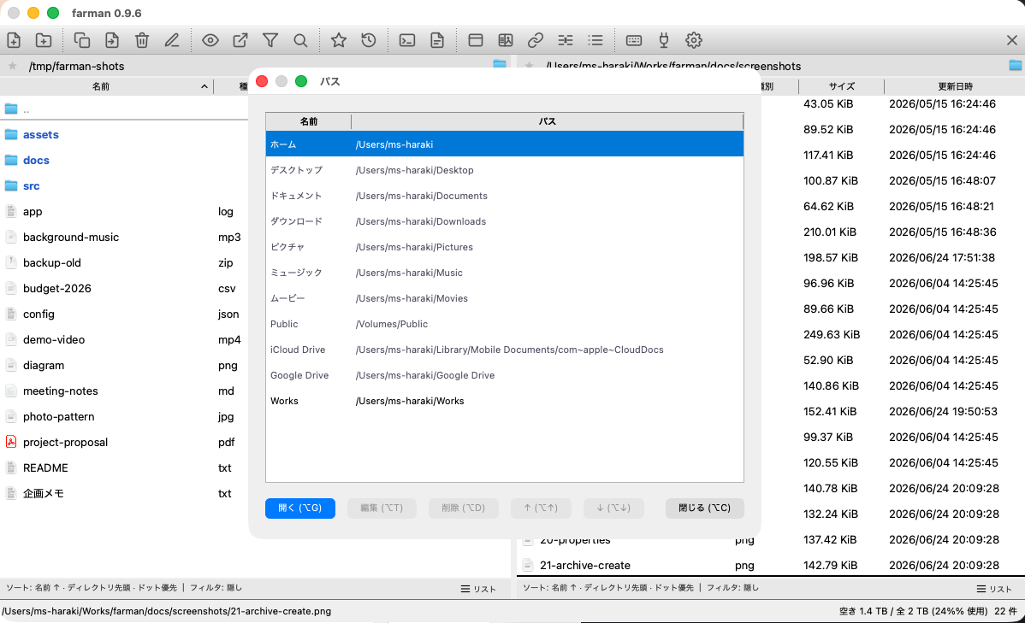This screenshot has width=1025, height=623.
Task: Click the 開く (⌥G) button
Action: pos(300,508)
